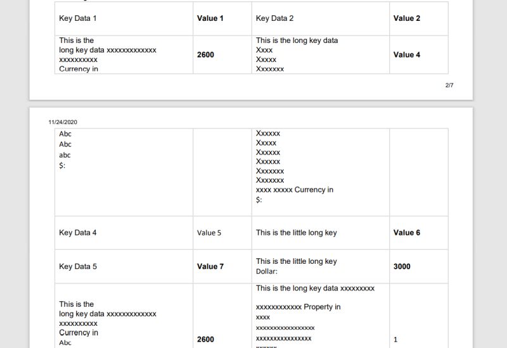Image resolution: width=507 pixels, height=348 pixels.
Task: Click the '1' value in the last row
Action: 395,340
